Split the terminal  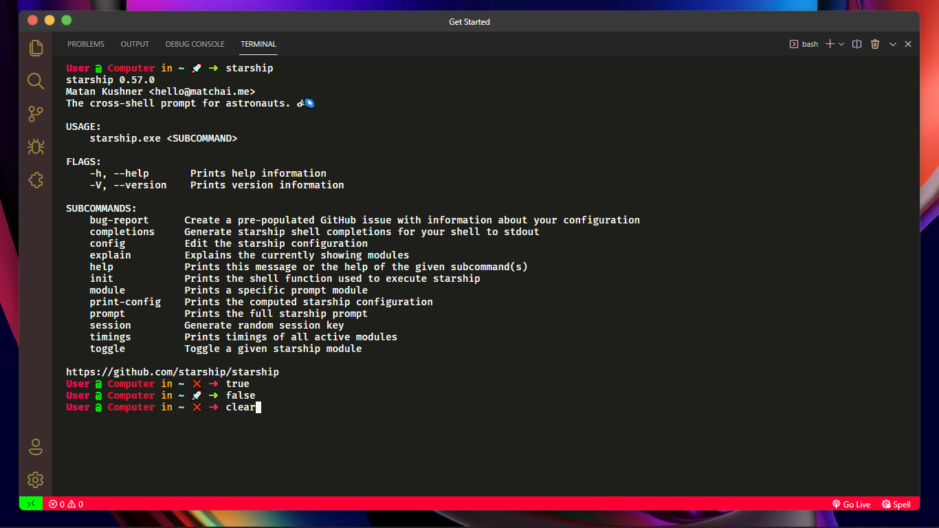coord(857,44)
